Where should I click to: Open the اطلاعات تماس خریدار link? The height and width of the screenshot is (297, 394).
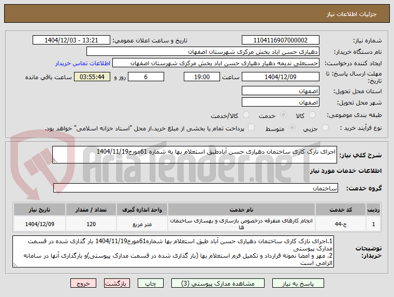83,63
